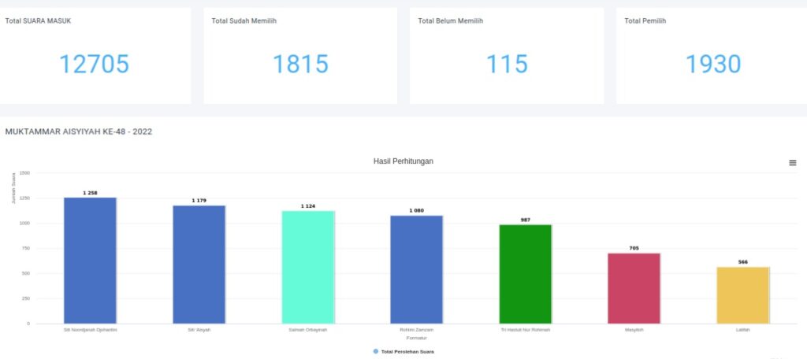807x359 pixels.
Task: Select the Rohimi Zamzam bar
Action: coord(416,268)
